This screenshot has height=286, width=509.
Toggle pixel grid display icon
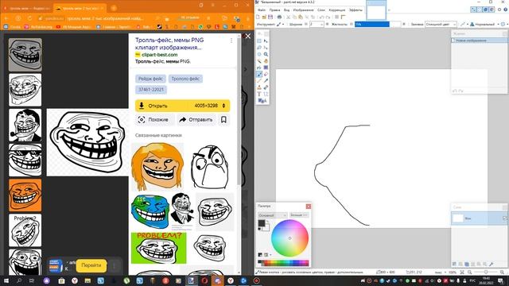click(x=336, y=17)
